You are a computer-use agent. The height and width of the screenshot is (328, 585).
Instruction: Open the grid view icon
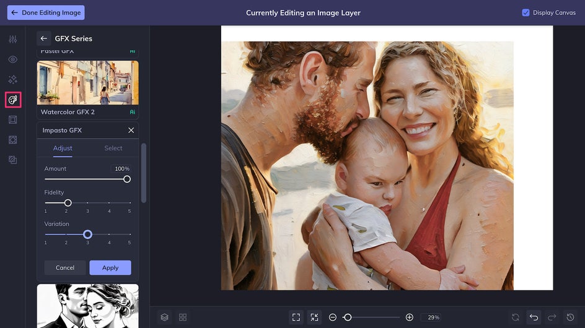(x=183, y=317)
